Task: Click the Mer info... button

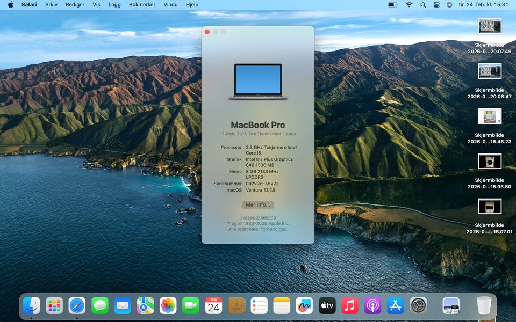Action: coord(257,205)
